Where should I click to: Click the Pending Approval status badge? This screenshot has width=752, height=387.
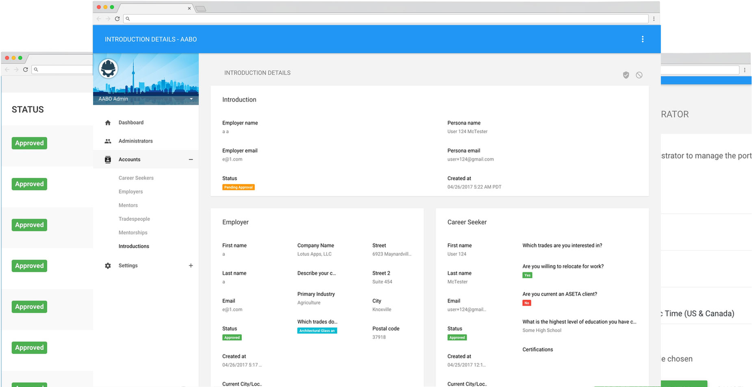coord(238,187)
